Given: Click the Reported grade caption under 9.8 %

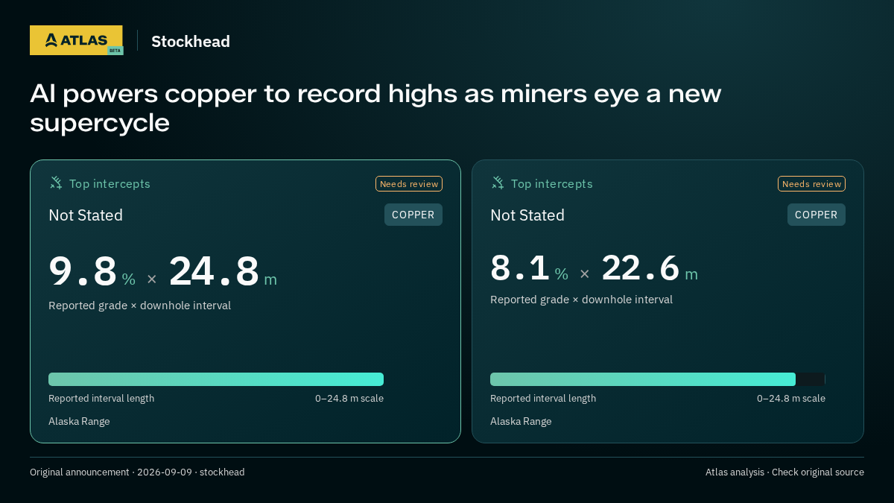Looking at the screenshot, I should (x=140, y=306).
